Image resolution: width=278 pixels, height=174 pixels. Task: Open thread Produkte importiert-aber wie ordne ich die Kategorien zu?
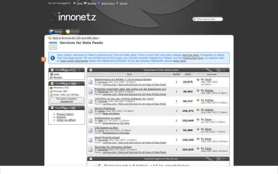(x=130, y=89)
